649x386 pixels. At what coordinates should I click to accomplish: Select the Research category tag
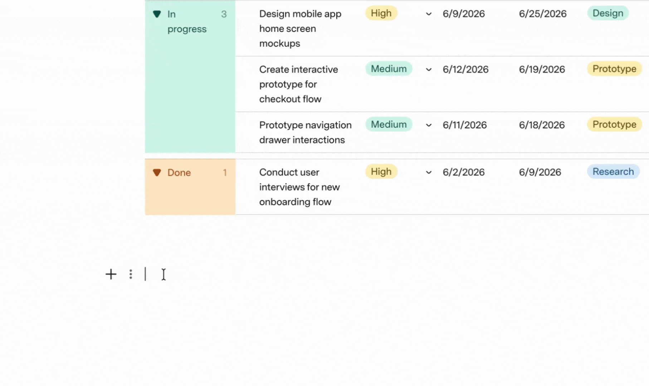(x=613, y=172)
